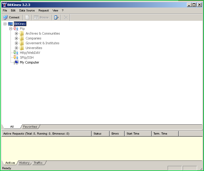Select the Universities label
Screen dimensions: 204x171
(x=34, y=48)
